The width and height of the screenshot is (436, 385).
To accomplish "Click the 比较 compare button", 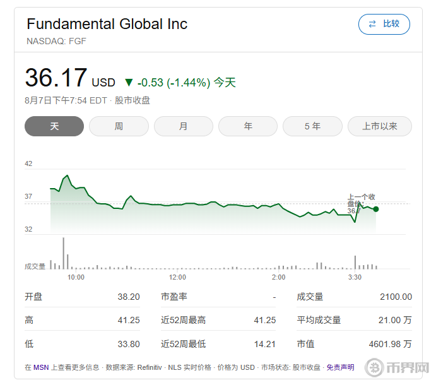I will tap(384, 24).
